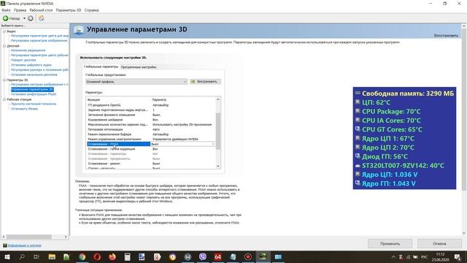Open Opera browser from taskbar
This screenshot has width=467, height=263.
(97, 256)
